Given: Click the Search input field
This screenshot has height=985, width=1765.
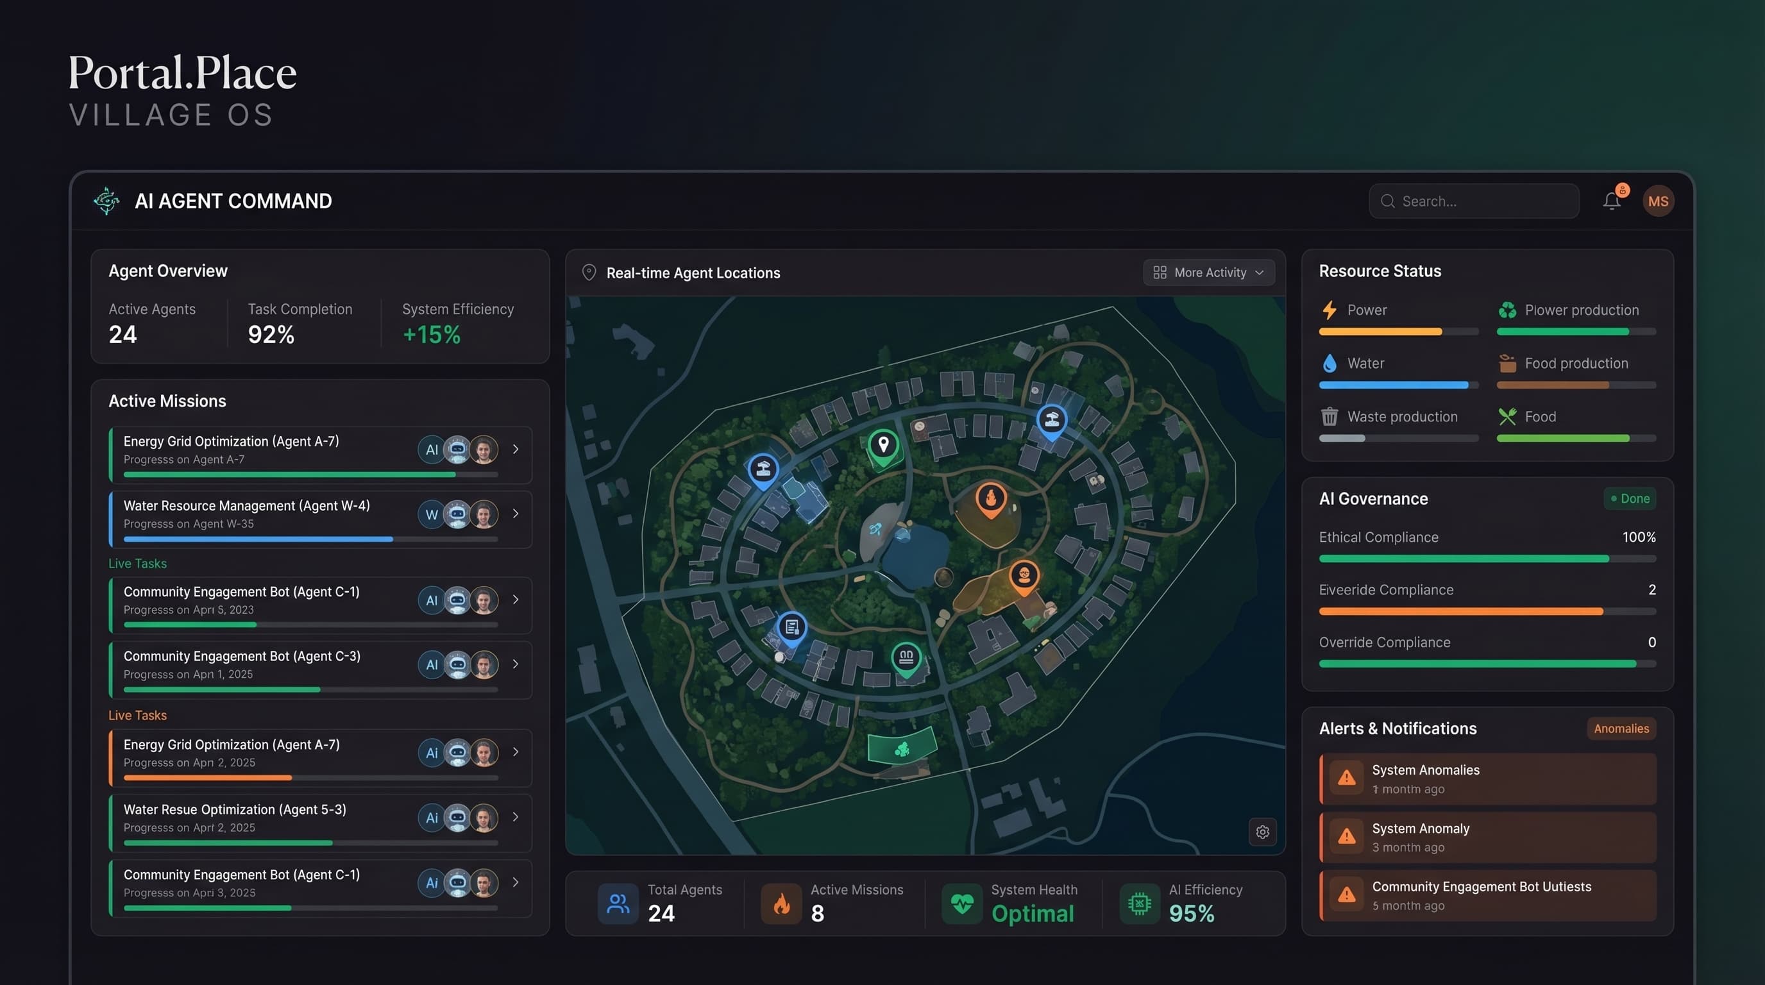Looking at the screenshot, I should tap(1473, 201).
